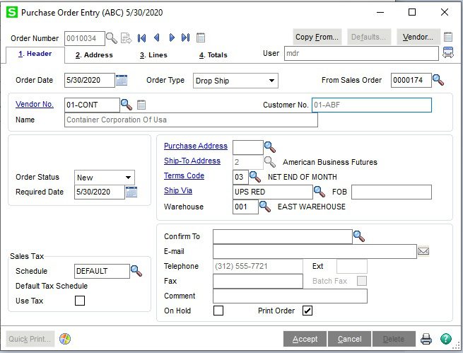Check the On Hold checkbox
463x353 pixels.
218,311
